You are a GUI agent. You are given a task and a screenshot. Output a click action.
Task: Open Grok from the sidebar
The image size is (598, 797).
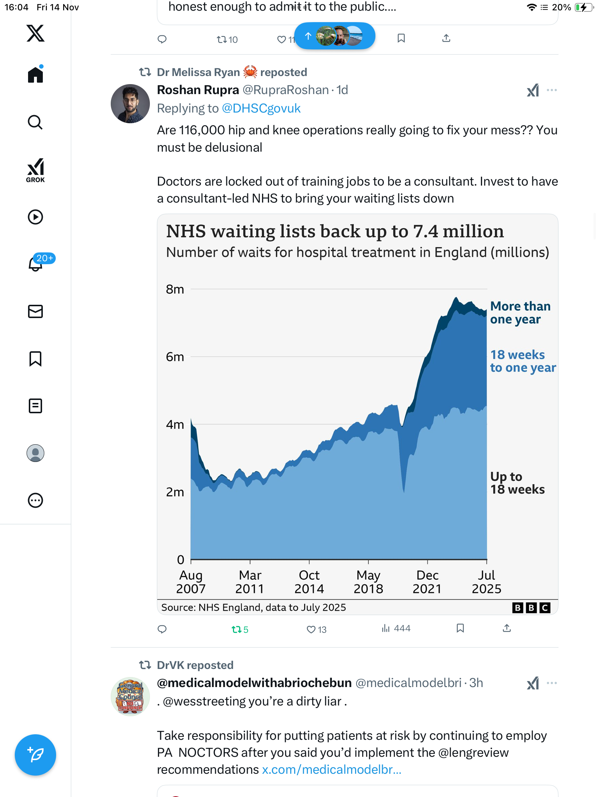pos(35,170)
